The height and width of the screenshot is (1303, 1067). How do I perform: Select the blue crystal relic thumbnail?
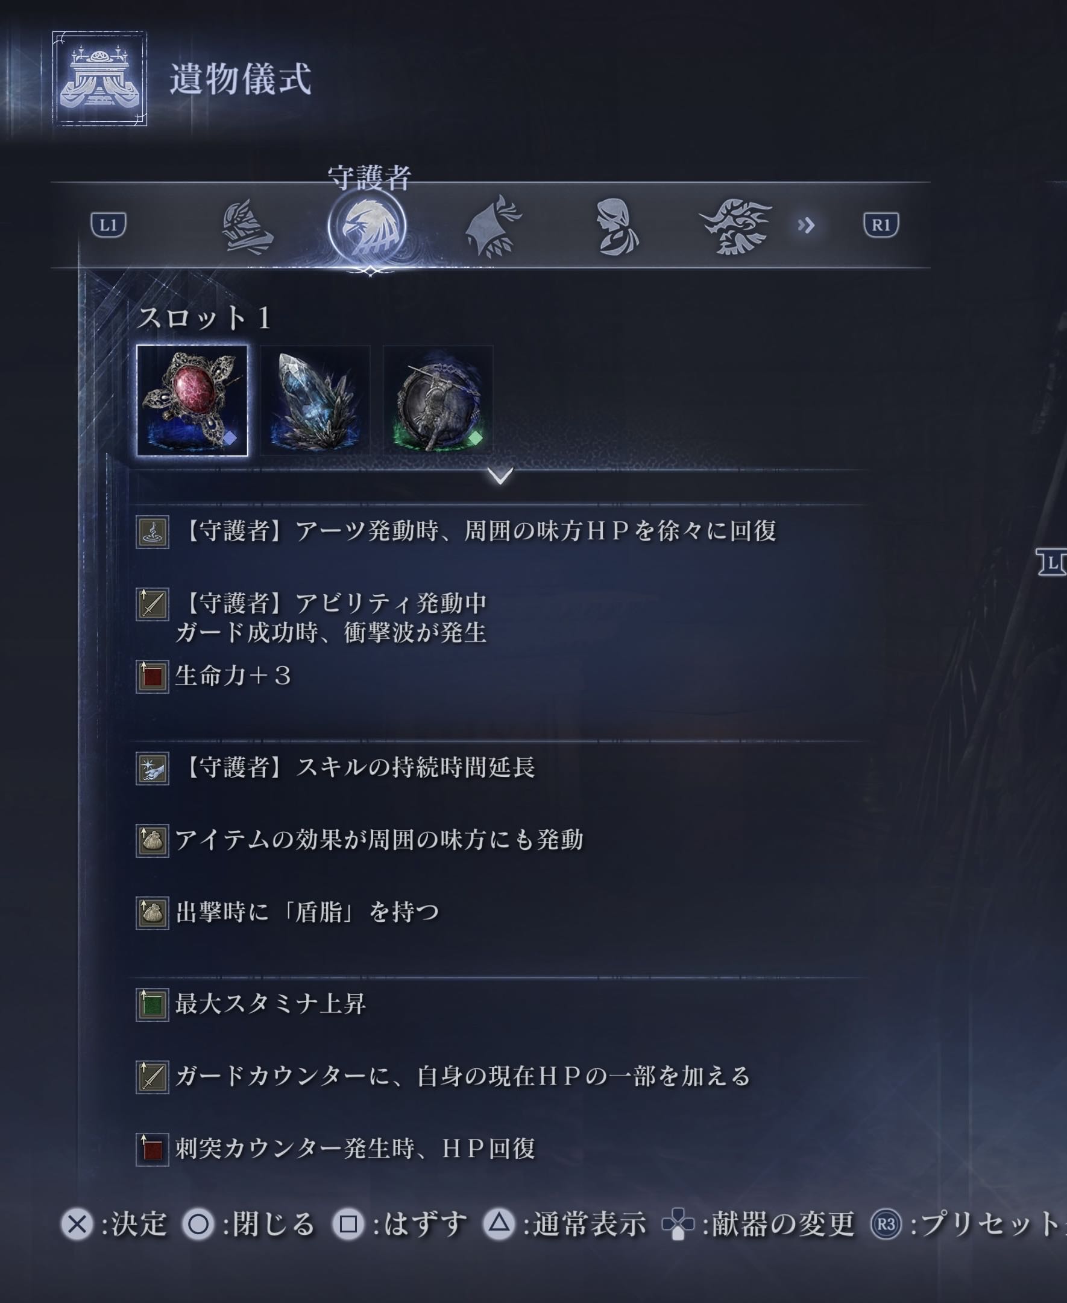tap(315, 401)
